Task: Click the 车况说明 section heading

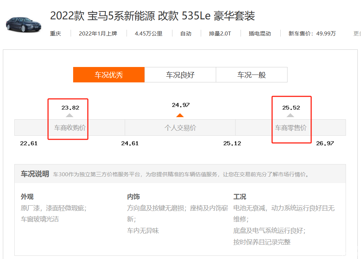Action: 35,174
